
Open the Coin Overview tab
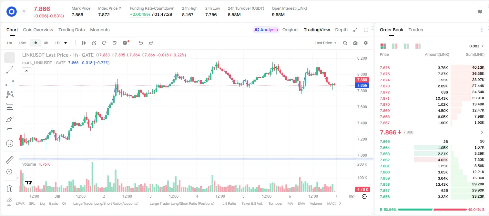tap(38, 30)
